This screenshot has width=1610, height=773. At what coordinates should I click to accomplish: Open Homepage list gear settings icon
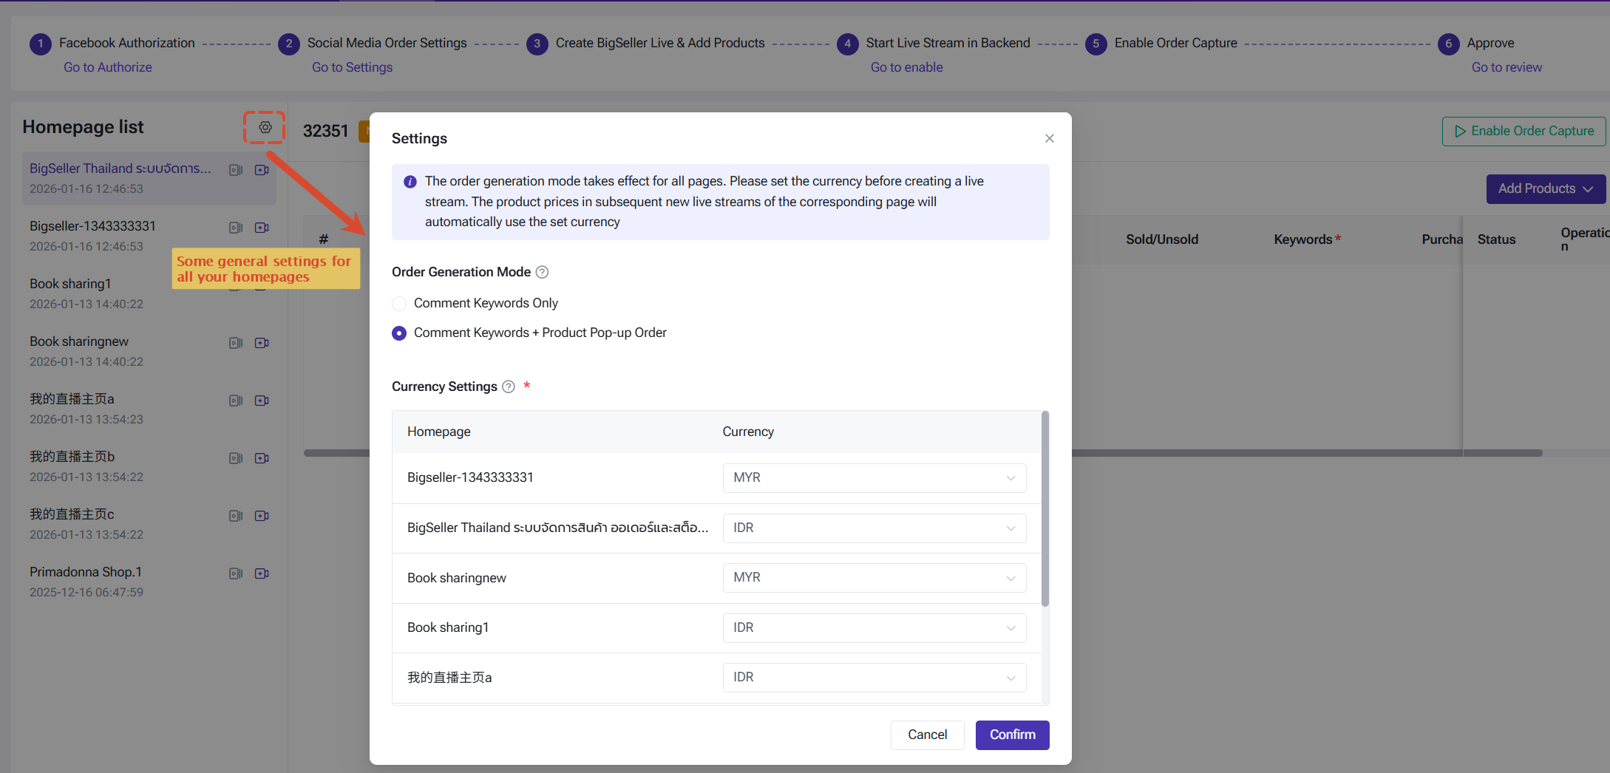click(x=265, y=127)
